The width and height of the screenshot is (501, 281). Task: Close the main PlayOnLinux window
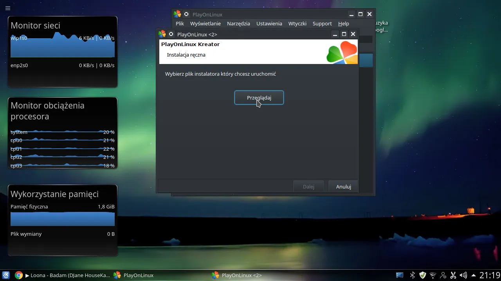pyautogui.click(x=369, y=14)
